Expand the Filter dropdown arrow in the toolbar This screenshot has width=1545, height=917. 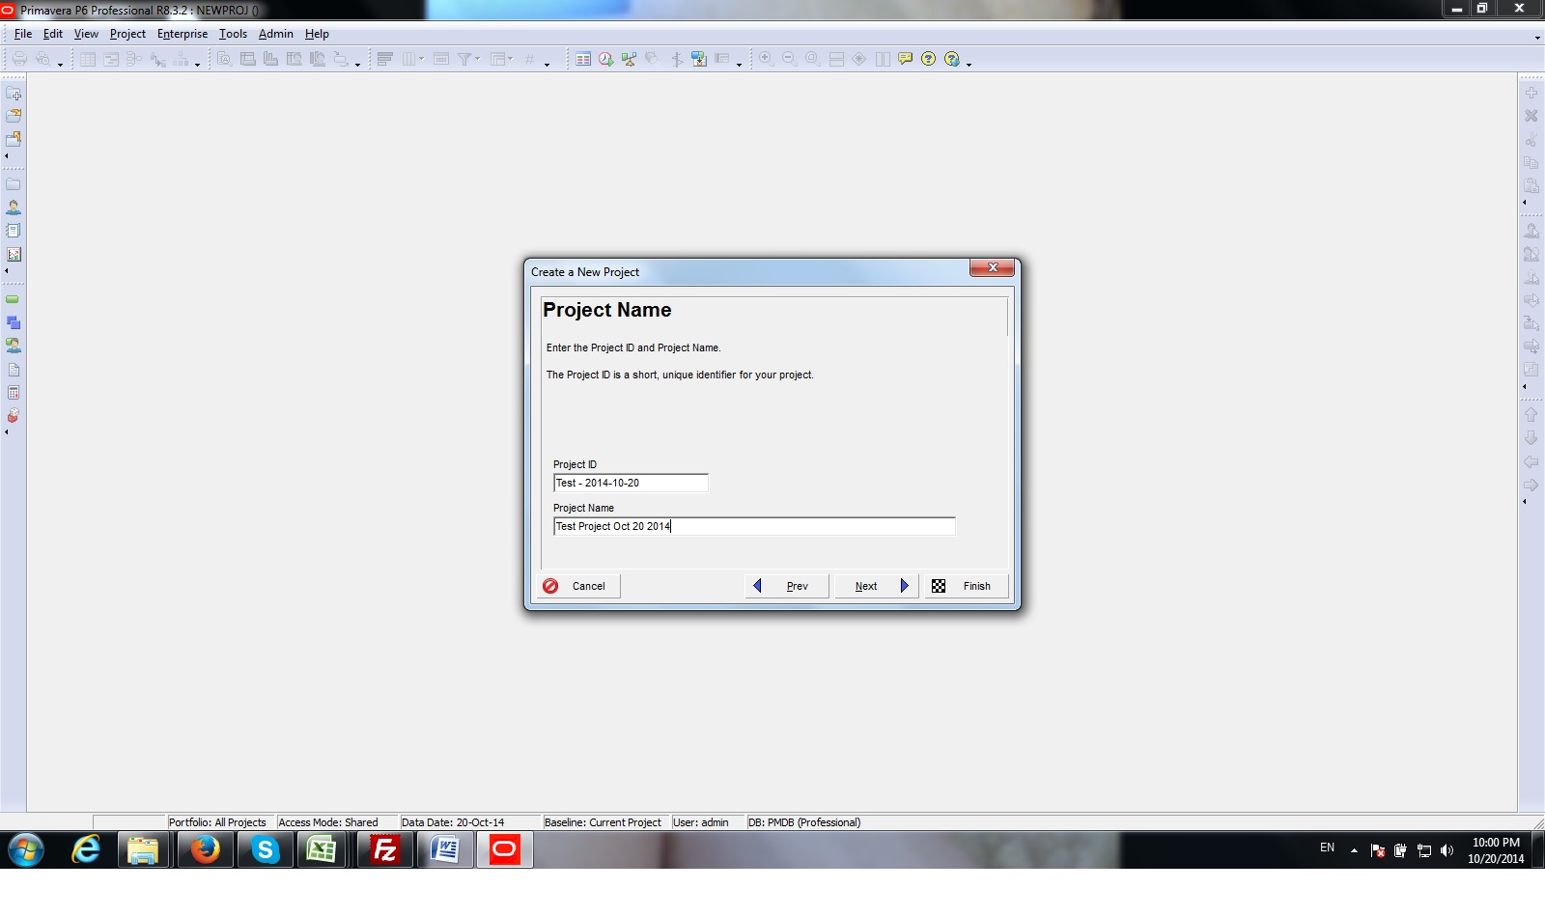pos(477,61)
